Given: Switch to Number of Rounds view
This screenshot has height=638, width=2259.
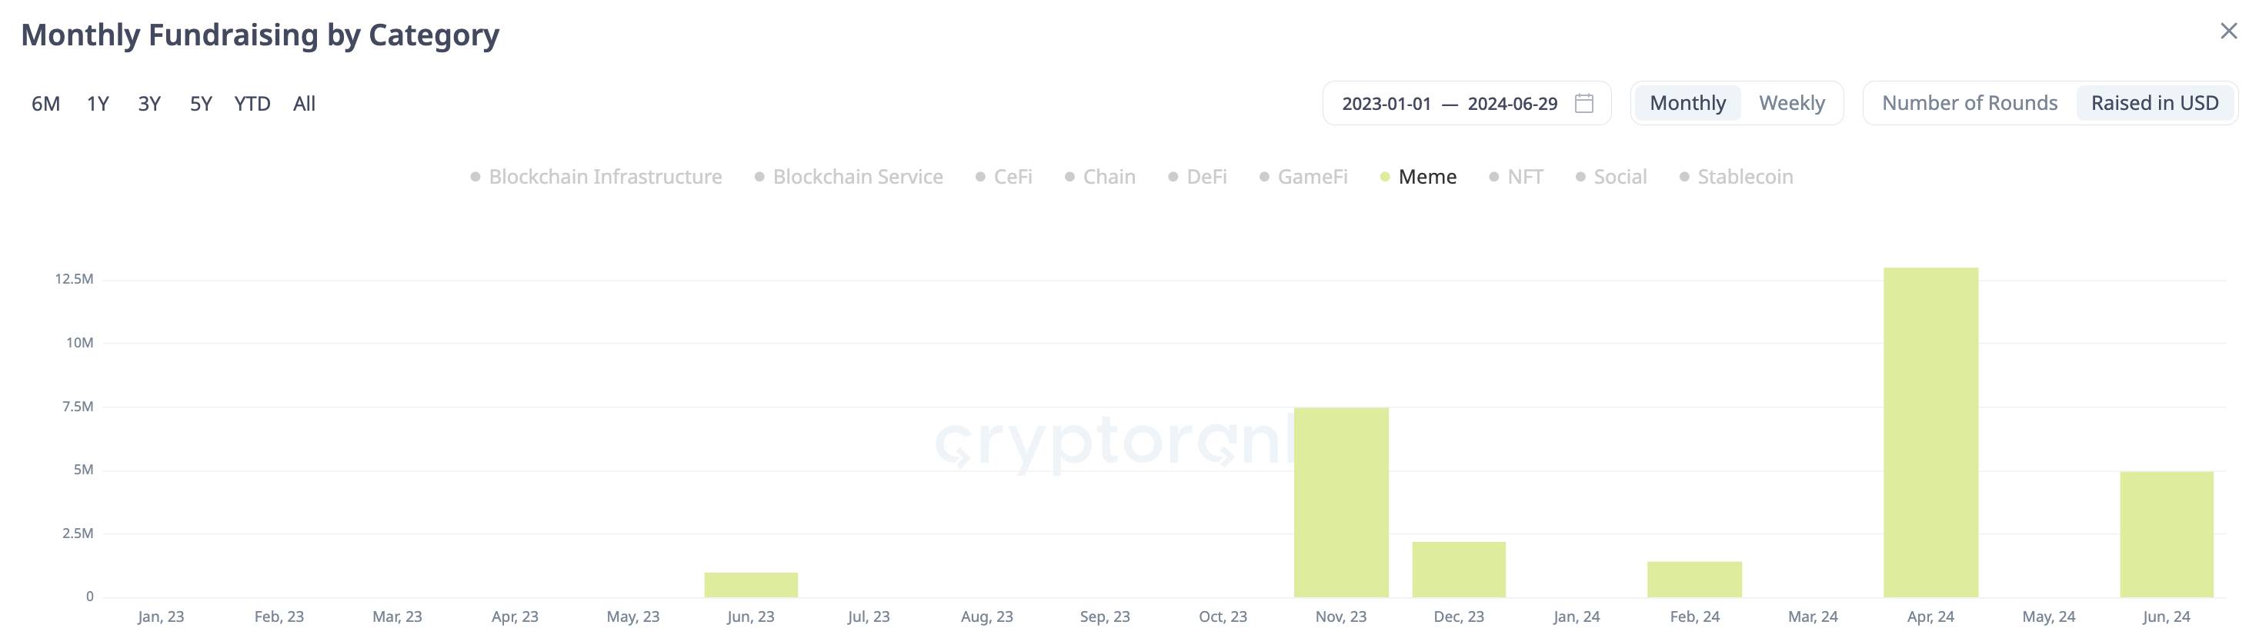Looking at the screenshot, I should 1969,104.
